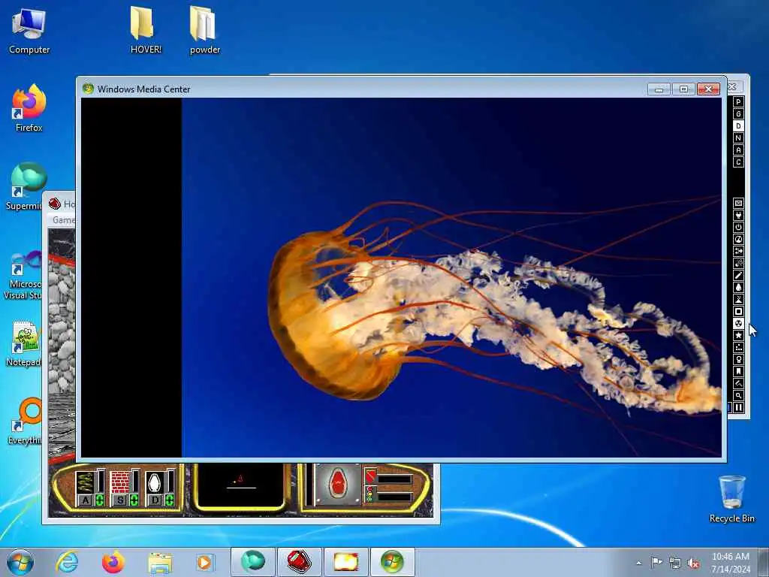Select the C display mode in Powder Toy
769x577 pixels.
[x=738, y=162]
